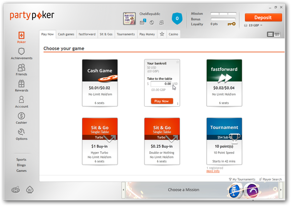Click the player avatar picture
Viewport: 291px width, 206px height.
(x=129, y=19)
